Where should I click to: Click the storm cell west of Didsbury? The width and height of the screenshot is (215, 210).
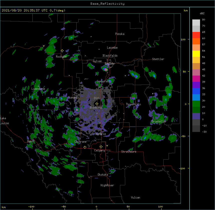coord(77,110)
